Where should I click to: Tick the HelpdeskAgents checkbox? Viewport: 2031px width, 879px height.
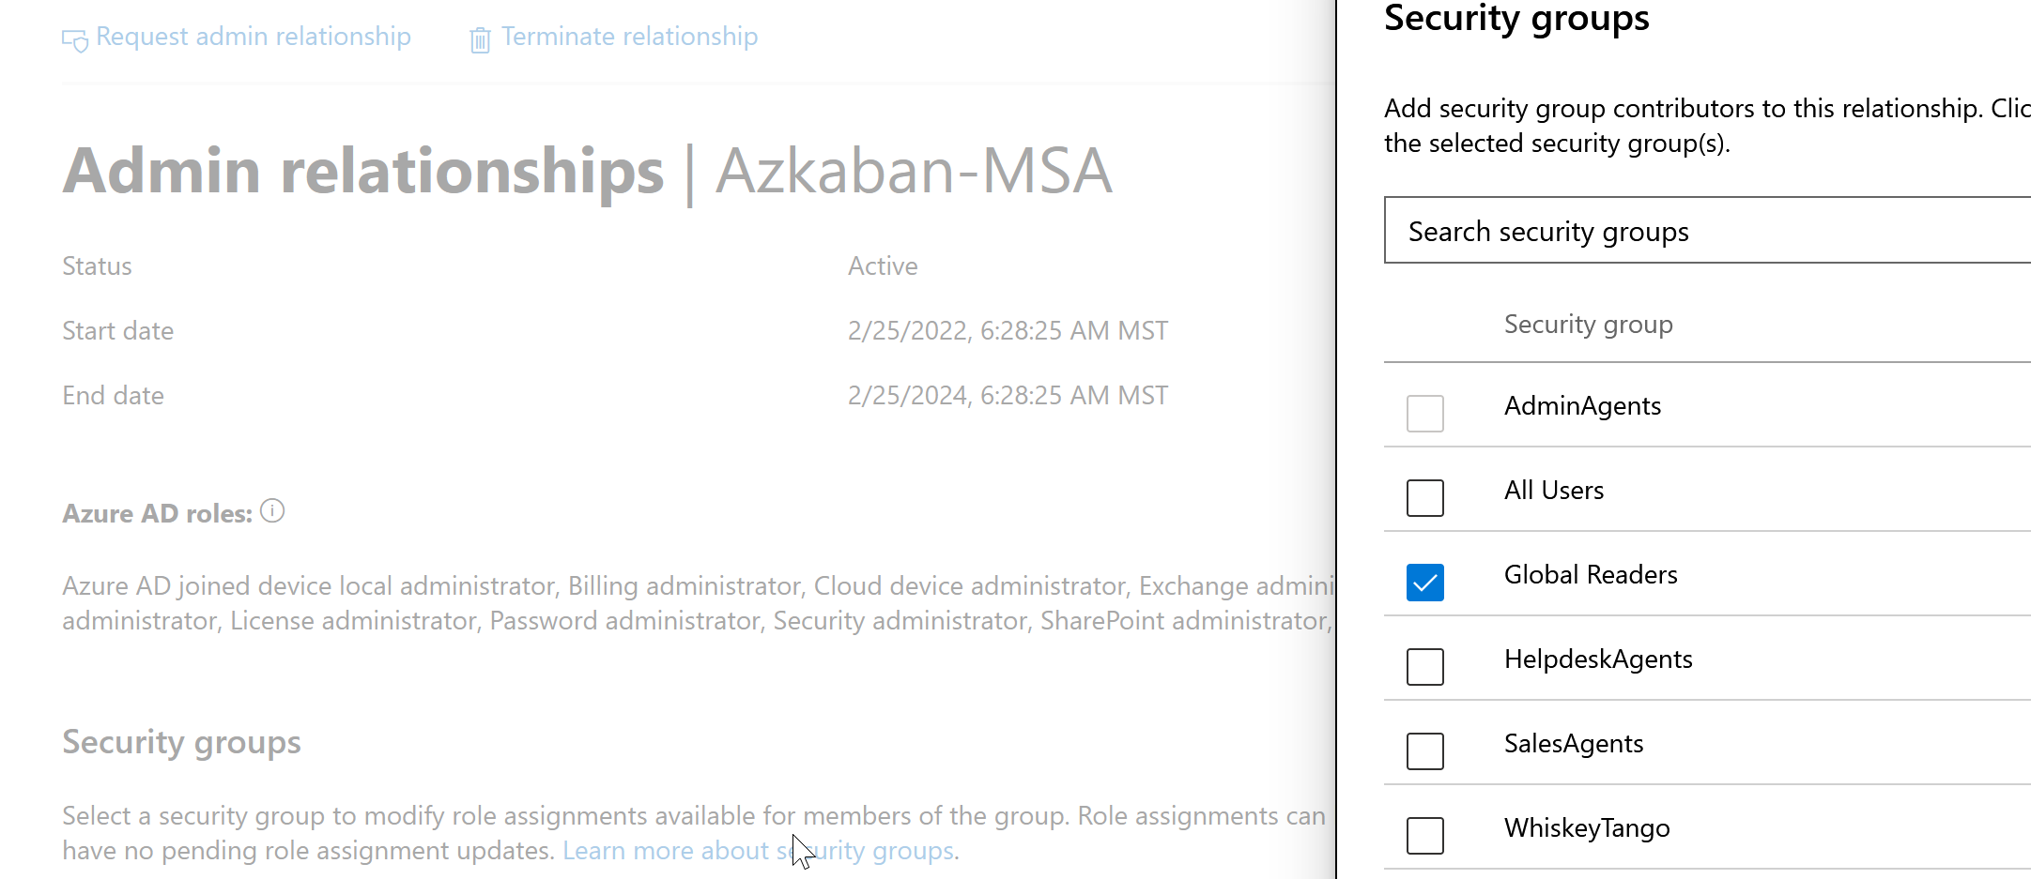(x=1424, y=666)
